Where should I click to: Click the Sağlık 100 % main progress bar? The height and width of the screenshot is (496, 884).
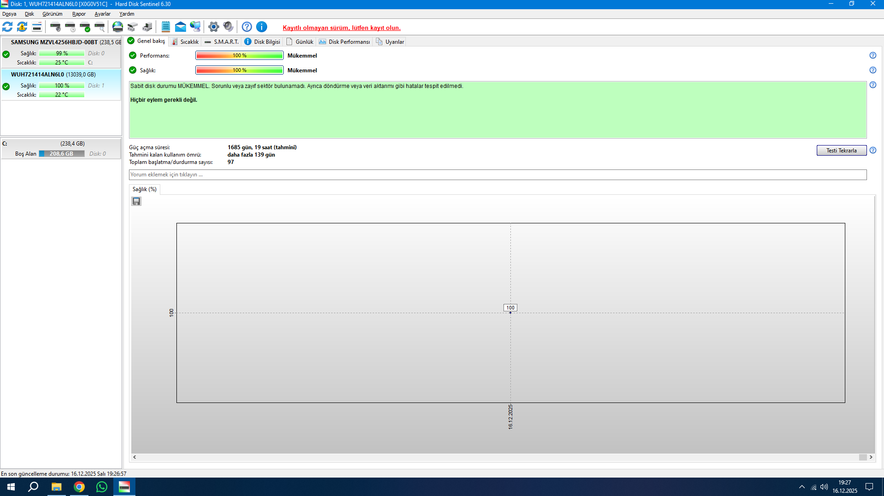point(240,70)
